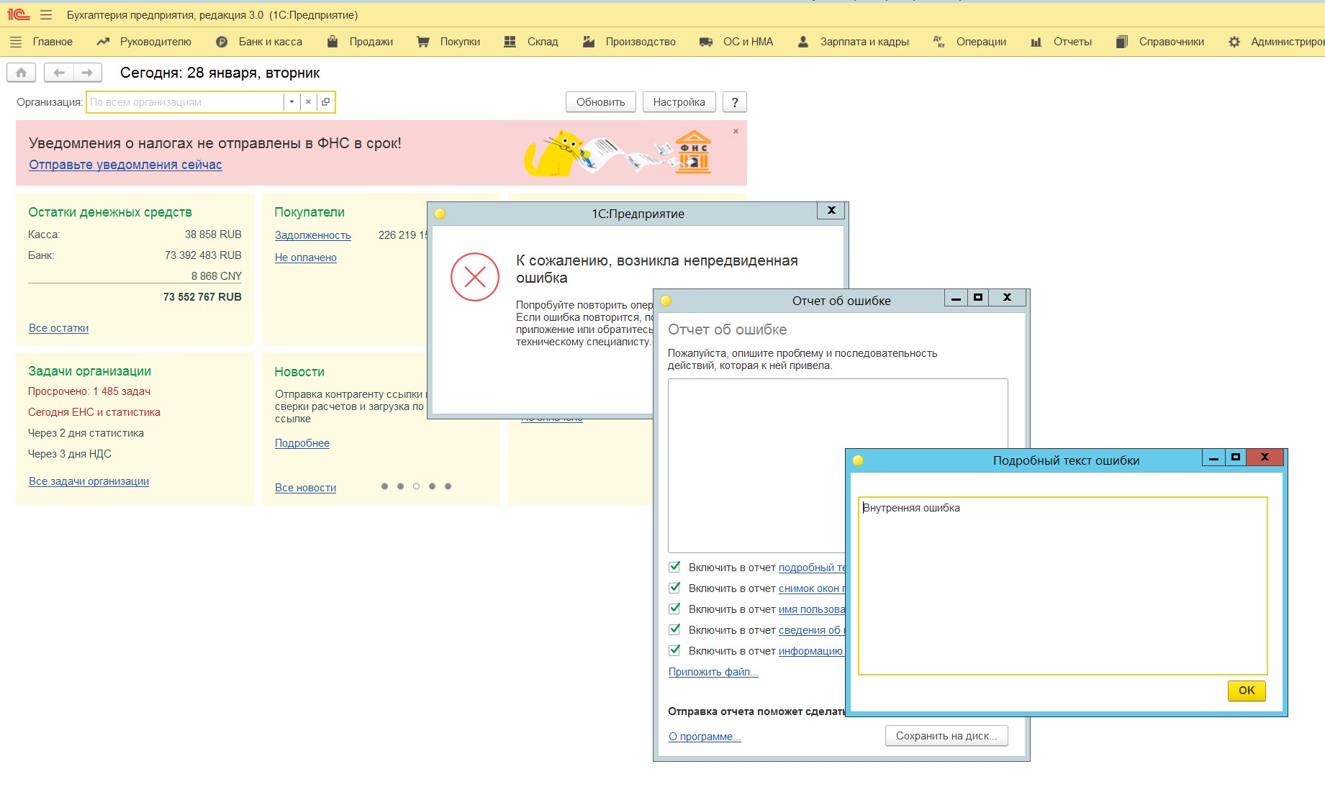This screenshot has height=810, width=1325.
Task: Click the Производство factory icon
Action: coord(589,42)
